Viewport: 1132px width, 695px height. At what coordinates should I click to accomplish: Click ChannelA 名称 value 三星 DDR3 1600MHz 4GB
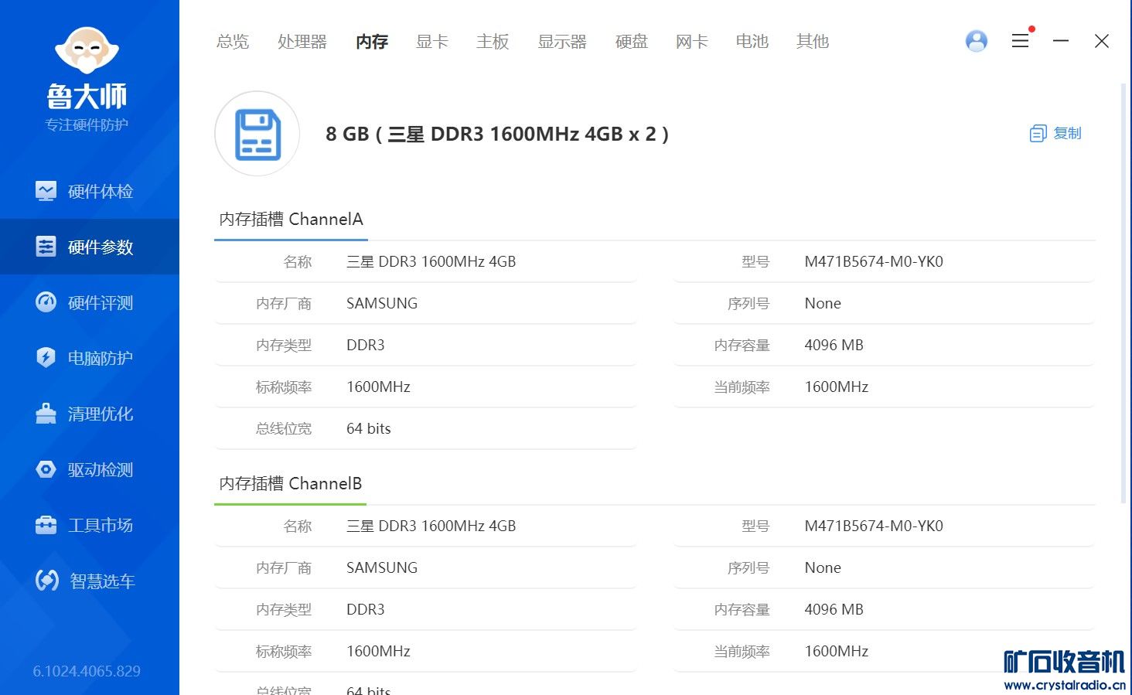(x=431, y=261)
